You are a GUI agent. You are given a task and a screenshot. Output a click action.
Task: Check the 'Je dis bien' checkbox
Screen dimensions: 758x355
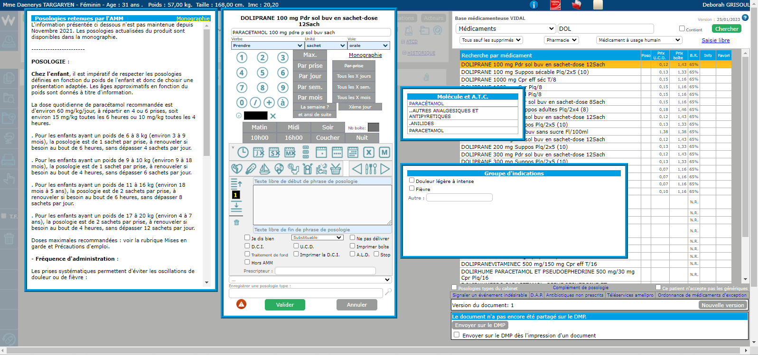coord(247,237)
